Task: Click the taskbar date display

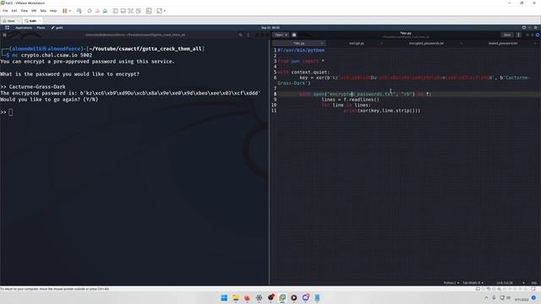Action: point(522,300)
